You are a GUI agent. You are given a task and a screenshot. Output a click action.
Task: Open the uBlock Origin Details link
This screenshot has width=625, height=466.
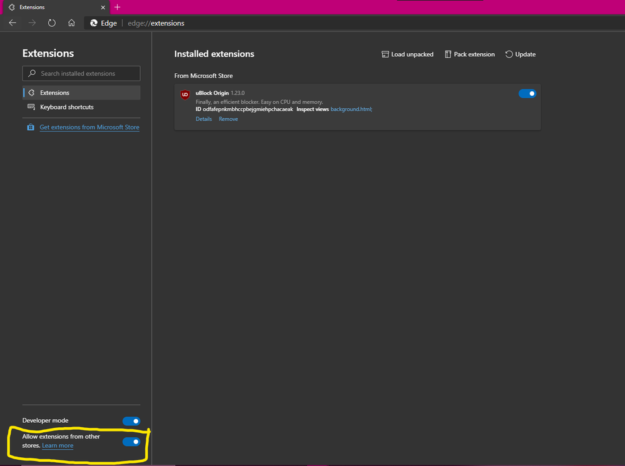coord(204,119)
